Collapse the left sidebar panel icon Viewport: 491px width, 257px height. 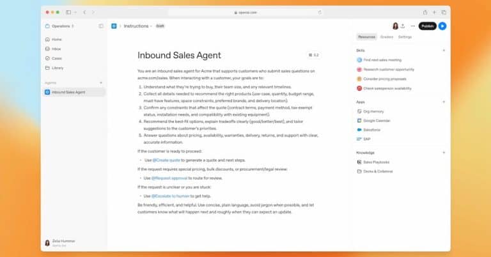coord(101,26)
